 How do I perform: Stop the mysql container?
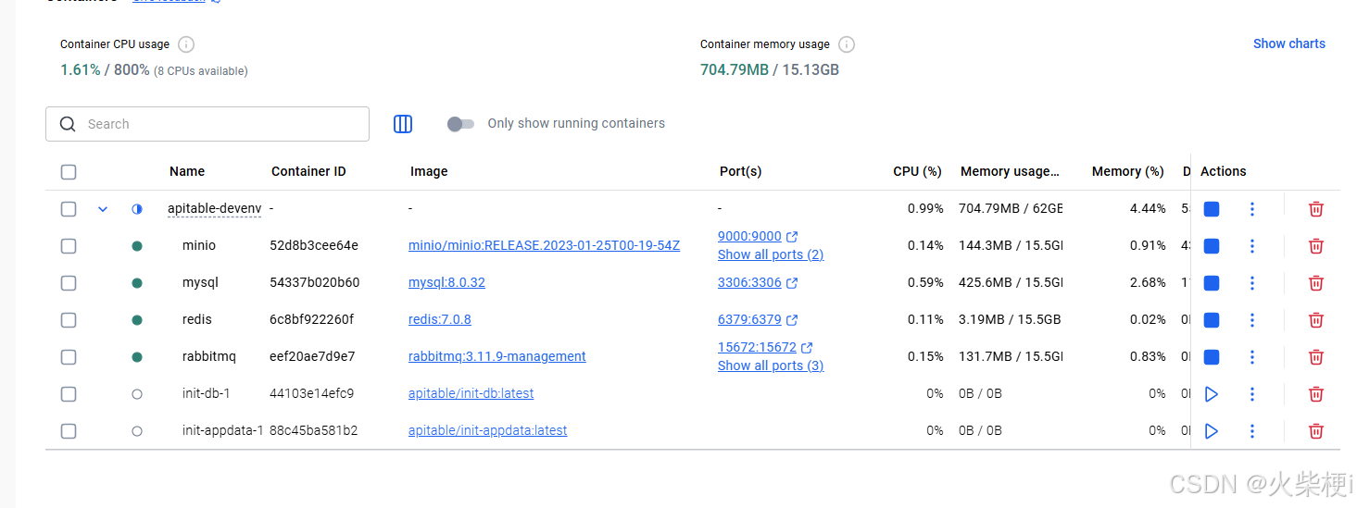pos(1211,283)
